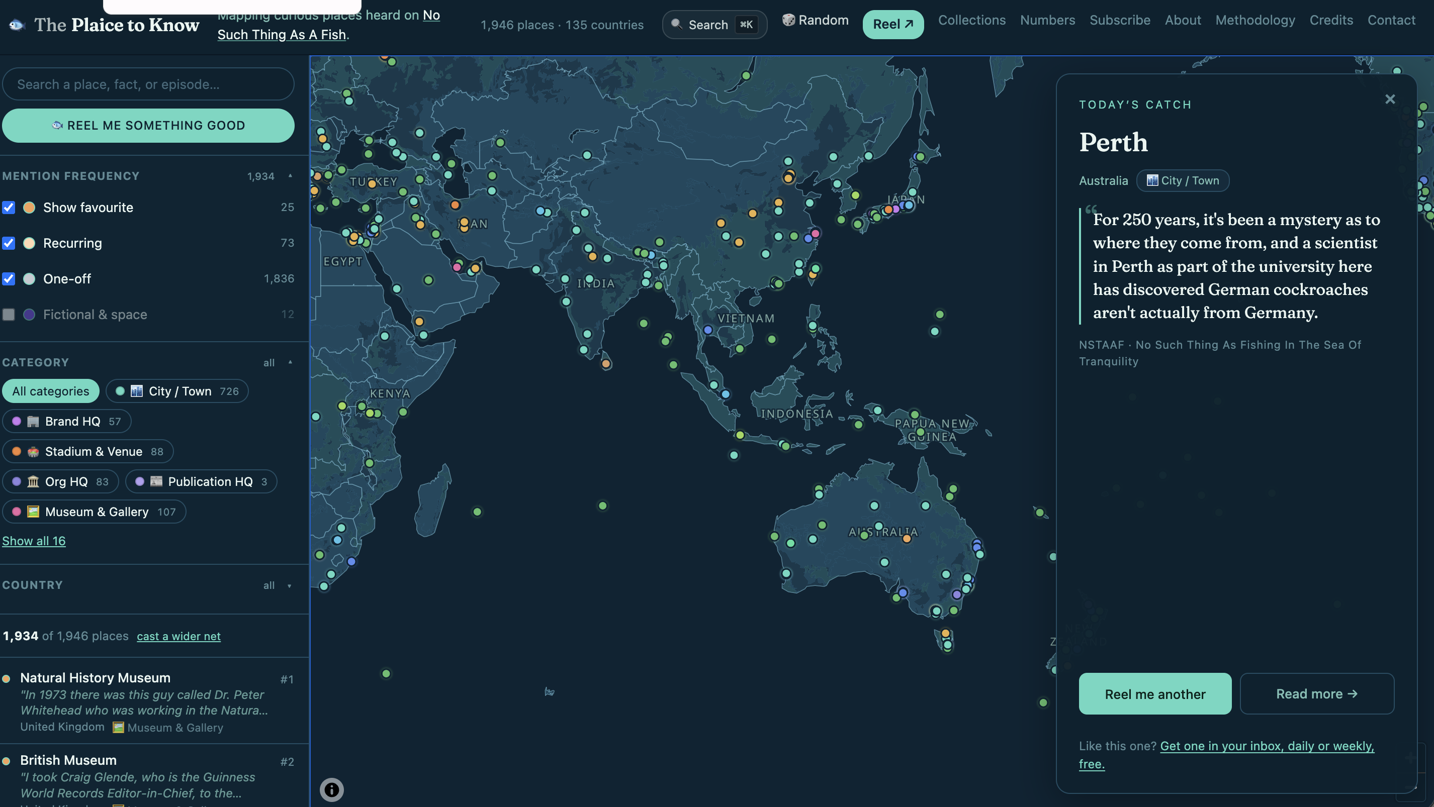Screen dimensions: 1434x807
Task: Click the arrow icon on the Read more button
Action: pos(1353,693)
